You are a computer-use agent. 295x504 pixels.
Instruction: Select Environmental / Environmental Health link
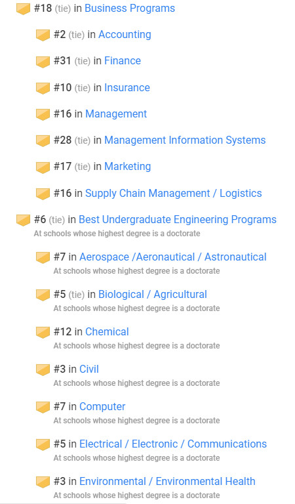167,481
